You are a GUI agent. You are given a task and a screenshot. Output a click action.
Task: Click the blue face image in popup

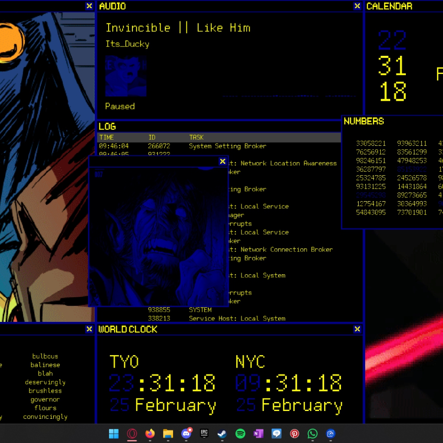point(158,237)
